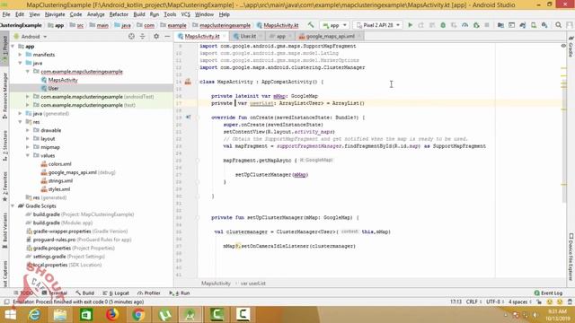Open the Run tool window
The width and height of the screenshot is (575, 323).
coord(180,293)
